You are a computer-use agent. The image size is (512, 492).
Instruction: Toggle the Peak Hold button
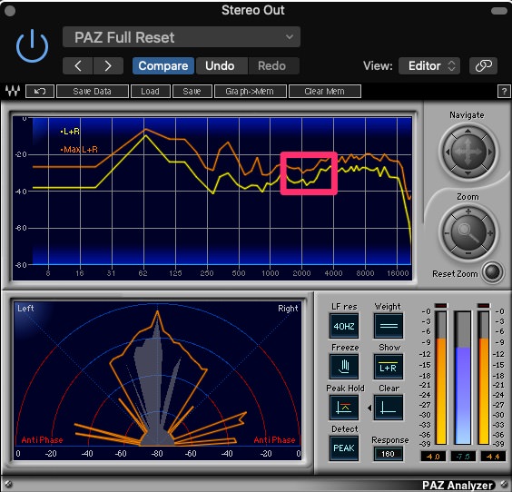coord(344,408)
